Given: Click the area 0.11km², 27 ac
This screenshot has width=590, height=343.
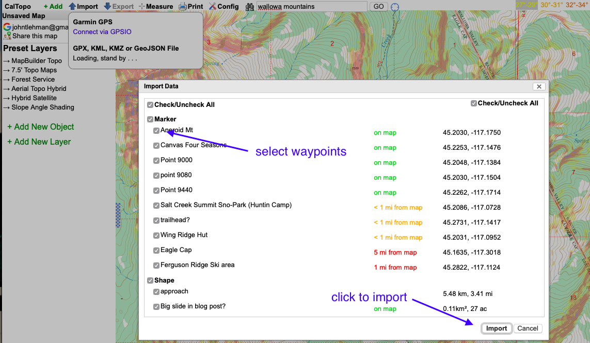Looking at the screenshot, I should [x=465, y=309].
